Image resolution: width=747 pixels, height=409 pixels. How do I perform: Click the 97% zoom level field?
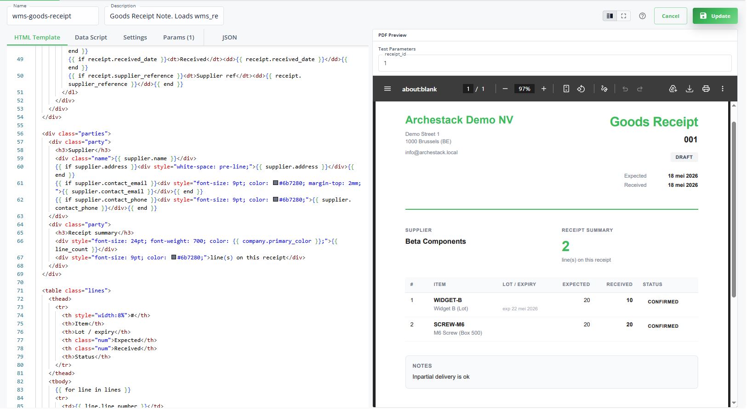point(525,89)
